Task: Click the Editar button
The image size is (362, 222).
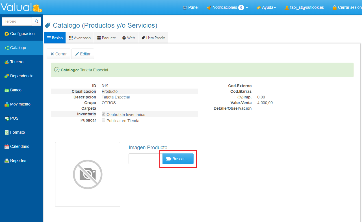Action: pos(83,54)
